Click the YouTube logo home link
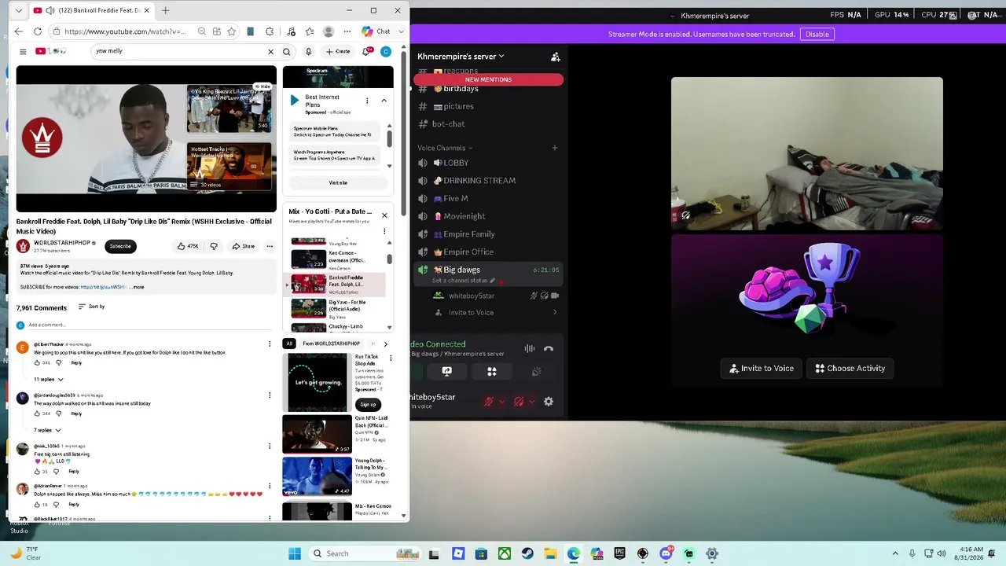Viewport: 1006px width, 566px height. [x=51, y=52]
